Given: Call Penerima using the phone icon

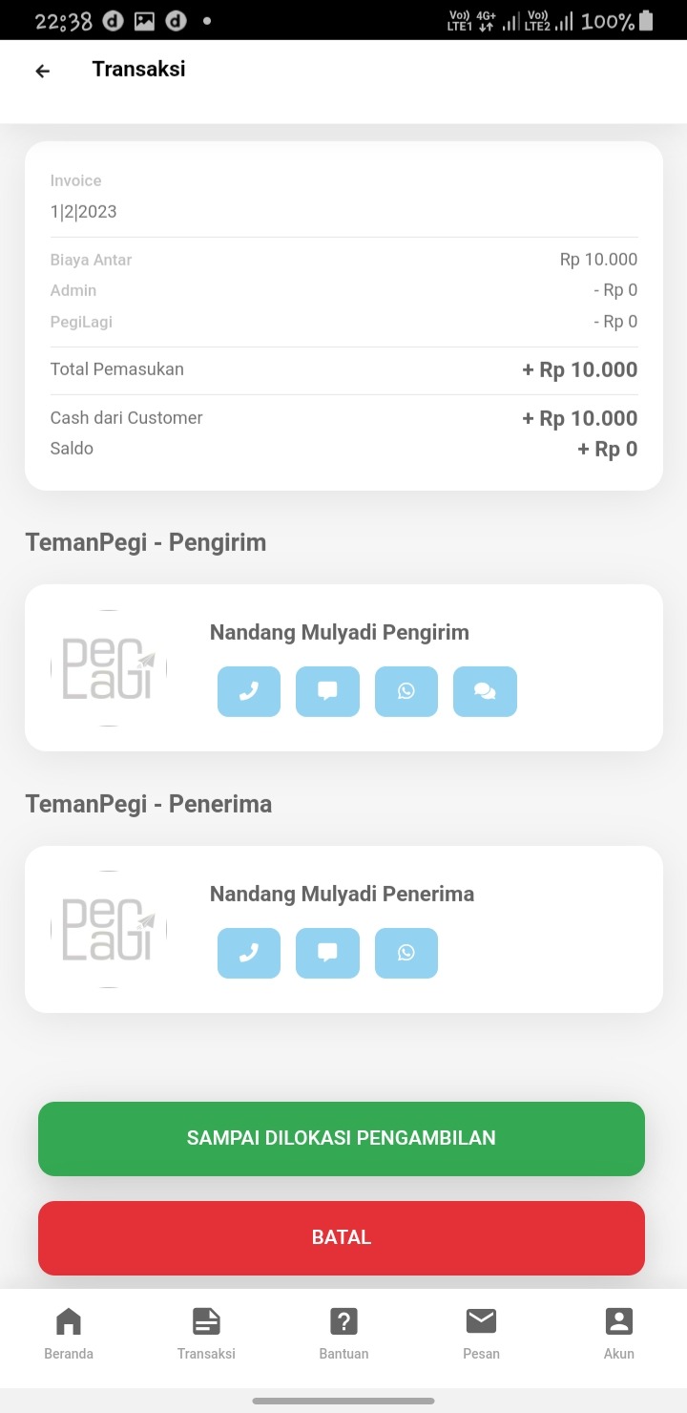Looking at the screenshot, I should [x=249, y=953].
